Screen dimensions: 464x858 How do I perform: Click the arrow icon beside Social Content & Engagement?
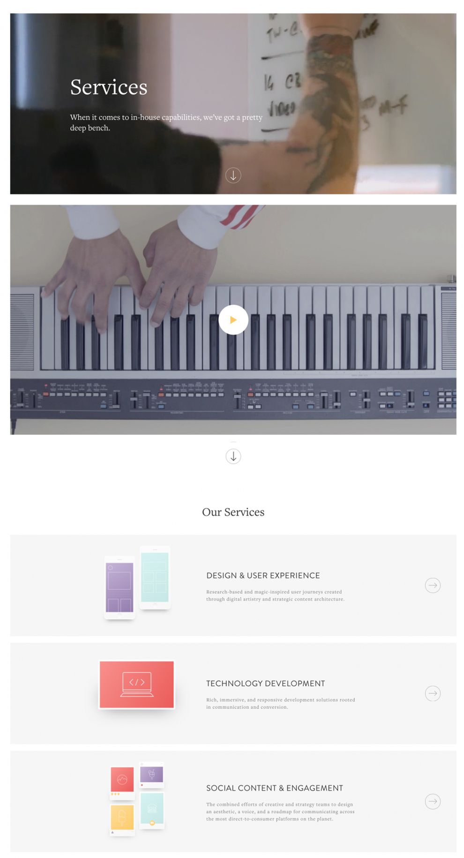point(433,801)
